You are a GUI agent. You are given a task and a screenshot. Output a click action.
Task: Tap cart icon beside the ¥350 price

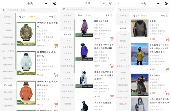112,97
